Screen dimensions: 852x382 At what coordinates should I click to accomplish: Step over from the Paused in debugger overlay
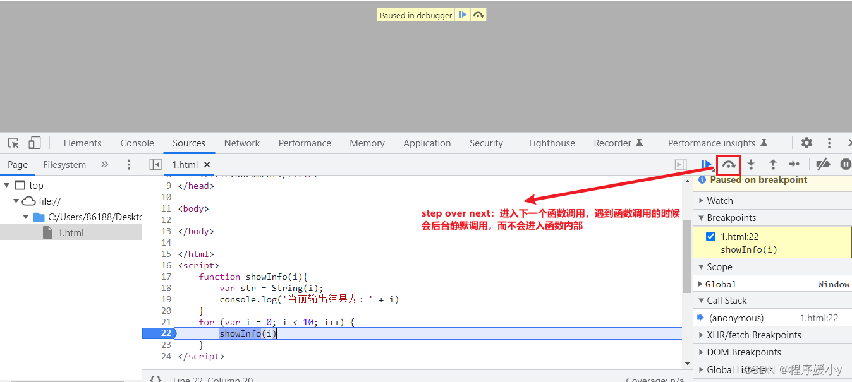pyautogui.click(x=478, y=15)
